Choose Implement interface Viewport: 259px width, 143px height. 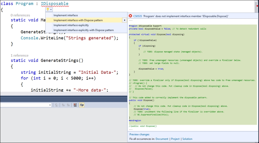tap(66, 15)
